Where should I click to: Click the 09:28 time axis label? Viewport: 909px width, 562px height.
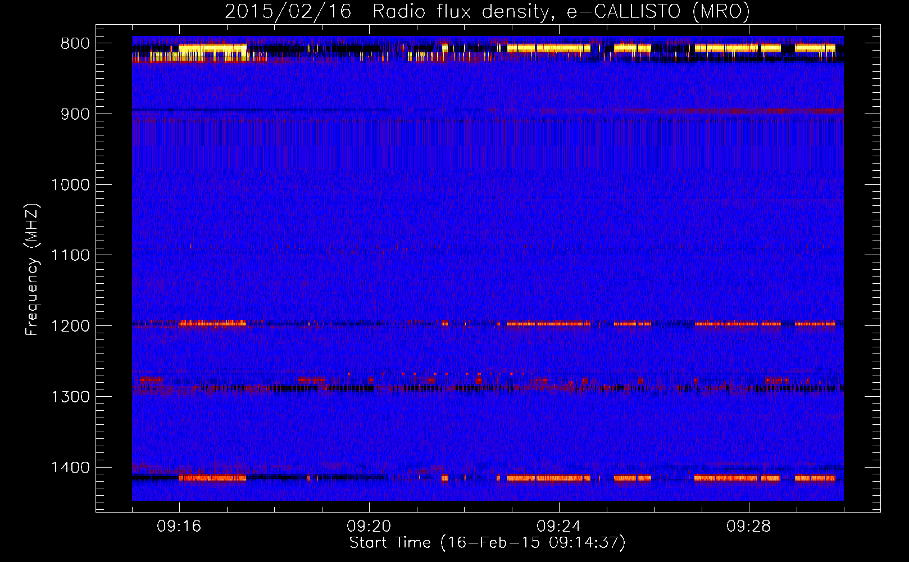[748, 527]
